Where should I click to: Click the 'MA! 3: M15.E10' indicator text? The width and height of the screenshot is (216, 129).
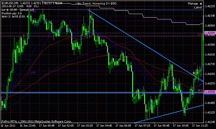coord(13,17)
